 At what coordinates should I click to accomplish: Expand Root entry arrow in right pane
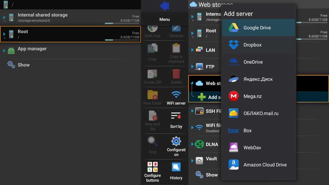[192, 33]
